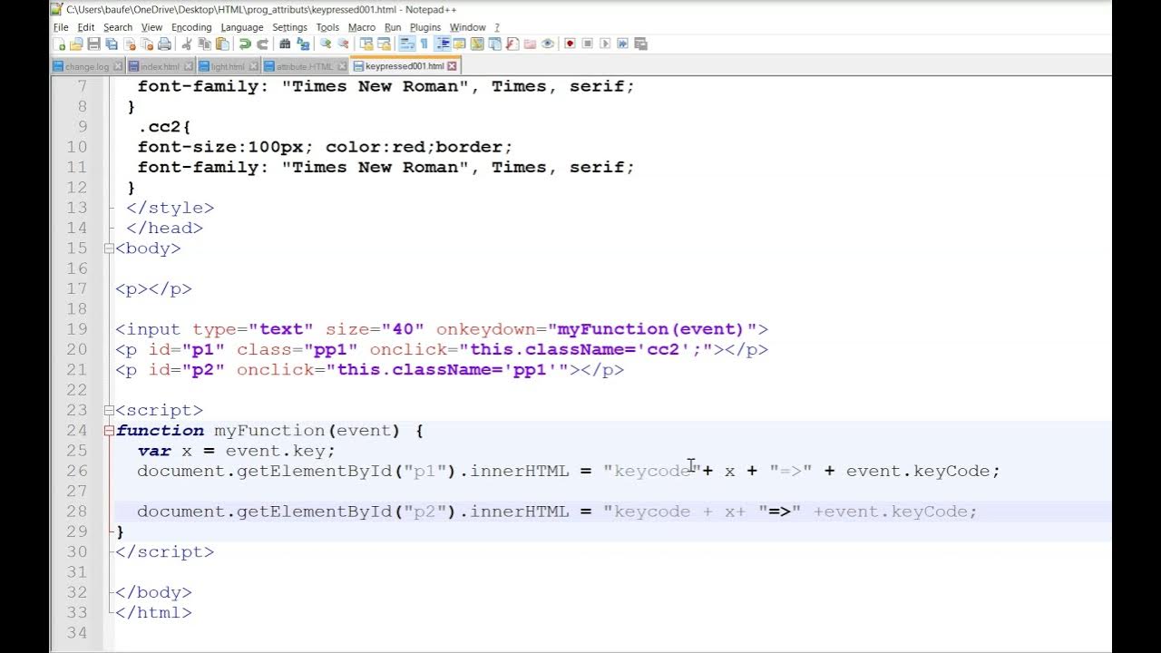Click the Paste toolbar icon

point(222,44)
